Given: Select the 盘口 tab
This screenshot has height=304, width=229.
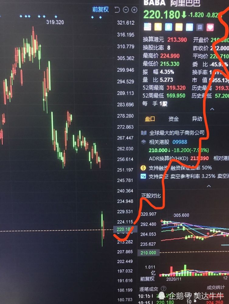Looking at the screenshot, I should coord(150,119).
